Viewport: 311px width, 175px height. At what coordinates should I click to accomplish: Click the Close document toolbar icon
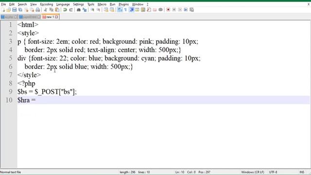tap(26, 10)
